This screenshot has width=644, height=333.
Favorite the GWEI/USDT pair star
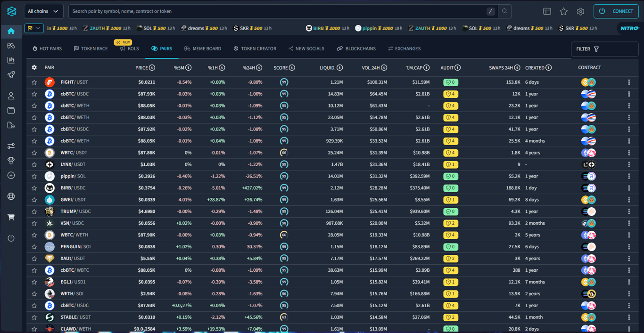click(34, 200)
